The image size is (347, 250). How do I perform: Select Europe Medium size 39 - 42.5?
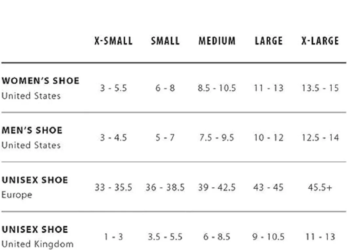217,187
